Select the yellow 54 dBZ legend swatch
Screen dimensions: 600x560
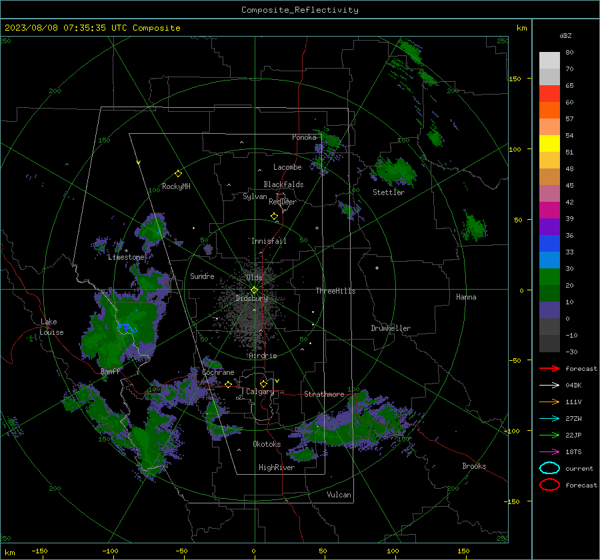pos(549,144)
